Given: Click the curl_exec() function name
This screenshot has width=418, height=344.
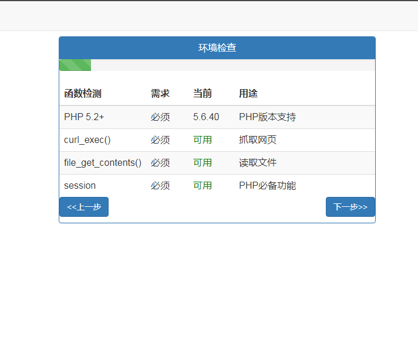Looking at the screenshot, I should [x=87, y=140].
